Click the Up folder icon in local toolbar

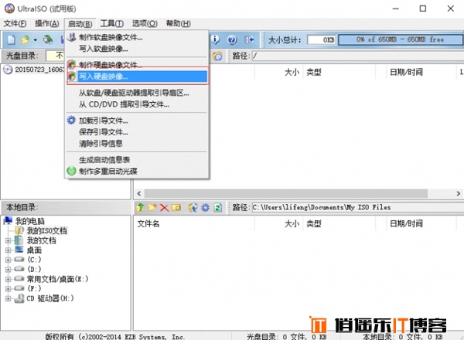(140, 208)
